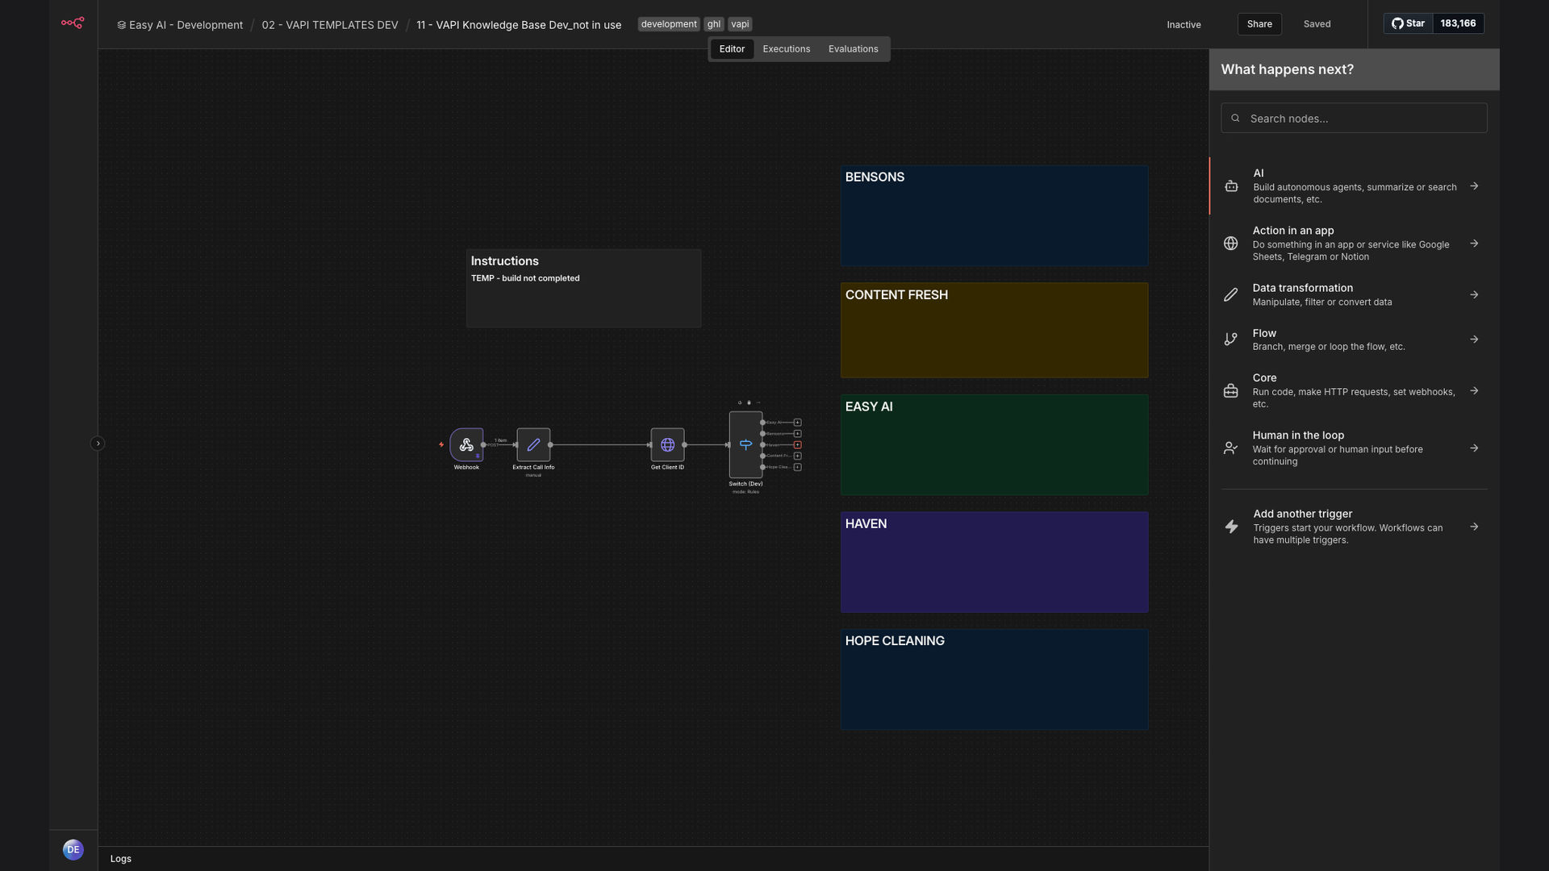Select the HOPE CLEANING sticky note
This screenshot has height=871, width=1549.
tap(994, 680)
